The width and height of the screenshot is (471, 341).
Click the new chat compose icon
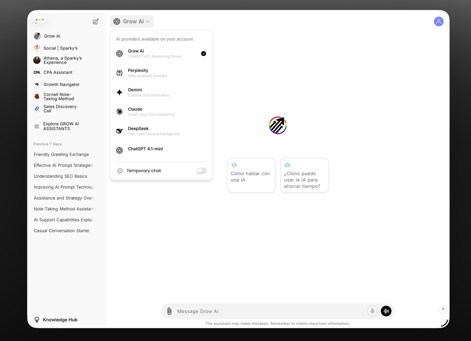point(96,22)
